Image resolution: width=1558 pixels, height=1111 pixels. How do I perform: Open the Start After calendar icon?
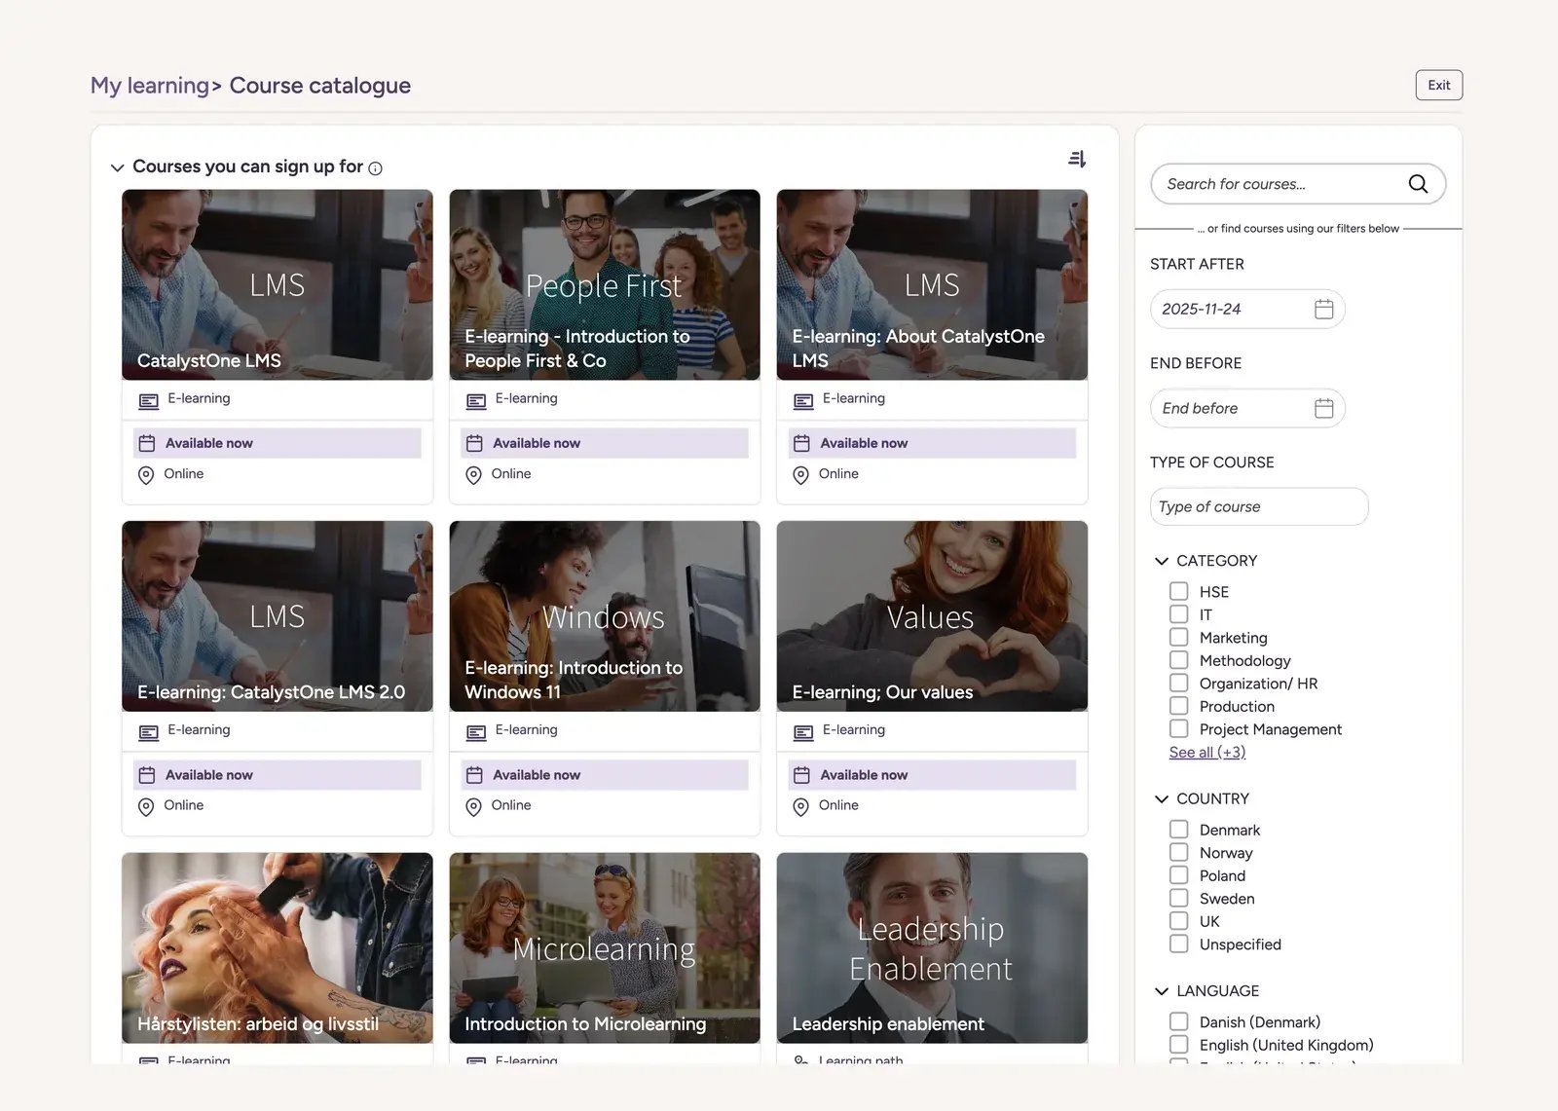tap(1323, 309)
